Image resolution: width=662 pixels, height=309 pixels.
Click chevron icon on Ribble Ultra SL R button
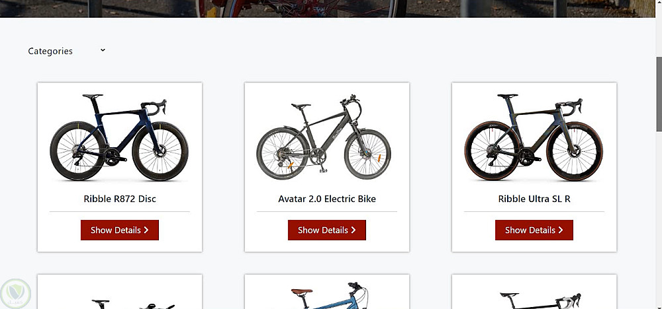click(x=561, y=230)
